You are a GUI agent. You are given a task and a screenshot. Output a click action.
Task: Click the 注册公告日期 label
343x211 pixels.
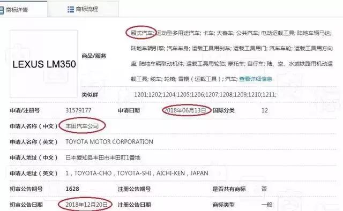(x=134, y=205)
